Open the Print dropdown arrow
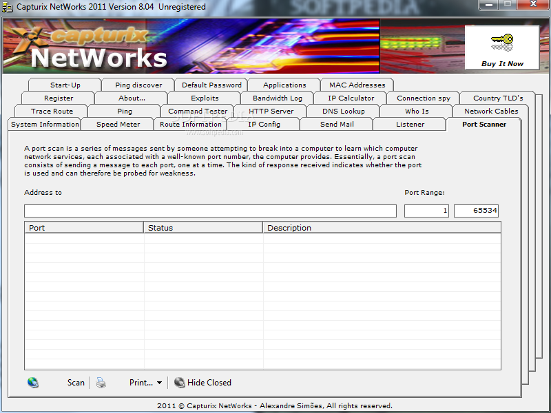Viewport: 551px width, 413px height. (x=159, y=383)
